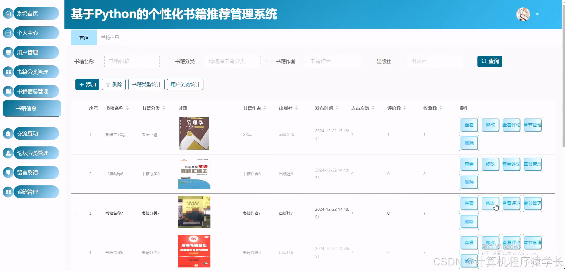Click the grid icon beside 系统管理
Image resolution: width=565 pixels, height=271 pixels.
(x=8, y=192)
